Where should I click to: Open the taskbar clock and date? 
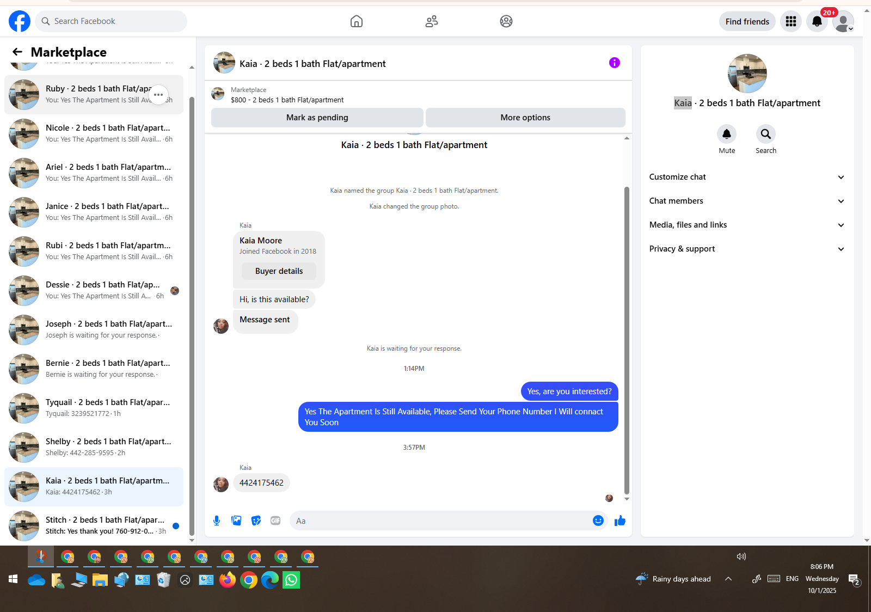pyautogui.click(x=822, y=579)
